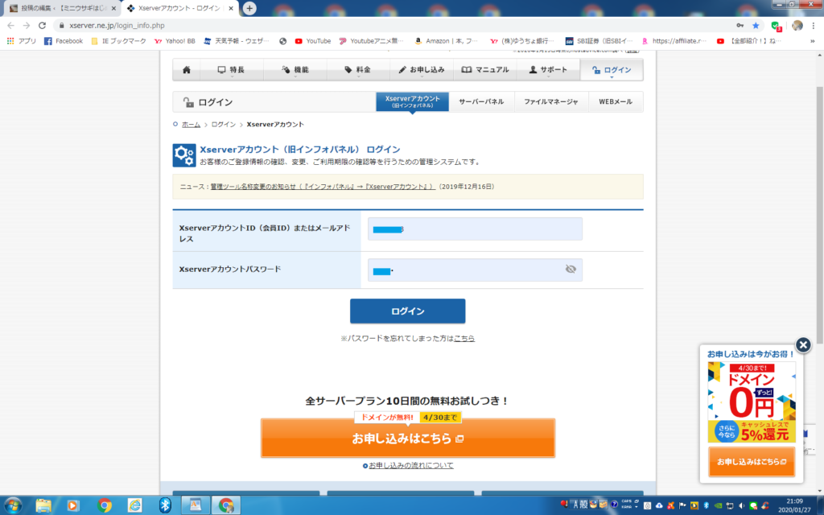The height and width of the screenshot is (515, 824).
Task: Open the Facebook bookmark
Action: tap(64, 41)
